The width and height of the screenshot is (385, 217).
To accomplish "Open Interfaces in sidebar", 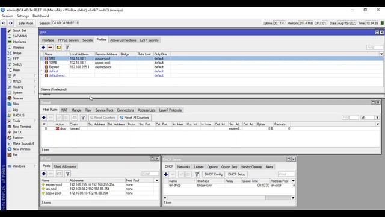I will point(19,42).
